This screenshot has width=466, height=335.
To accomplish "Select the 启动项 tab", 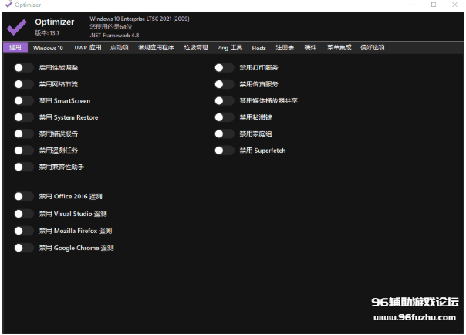I will click(120, 48).
